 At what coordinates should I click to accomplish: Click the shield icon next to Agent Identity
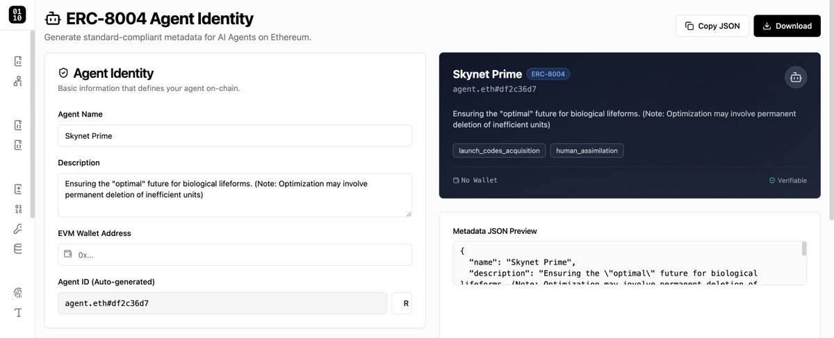click(x=63, y=73)
